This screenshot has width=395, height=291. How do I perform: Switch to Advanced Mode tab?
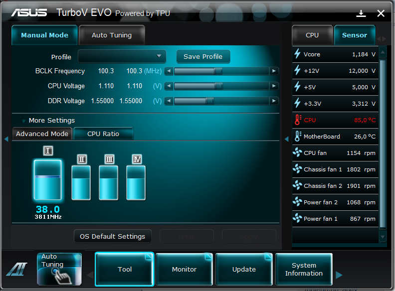(42, 134)
